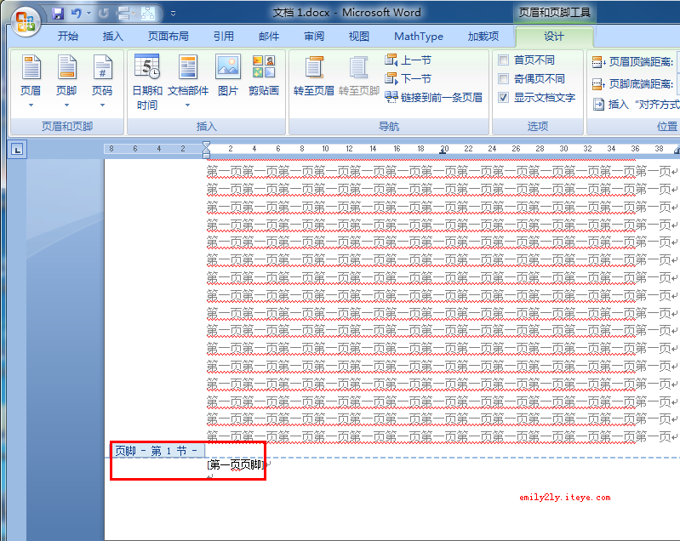Click 转至页眉 to go to header

(x=314, y=75)
